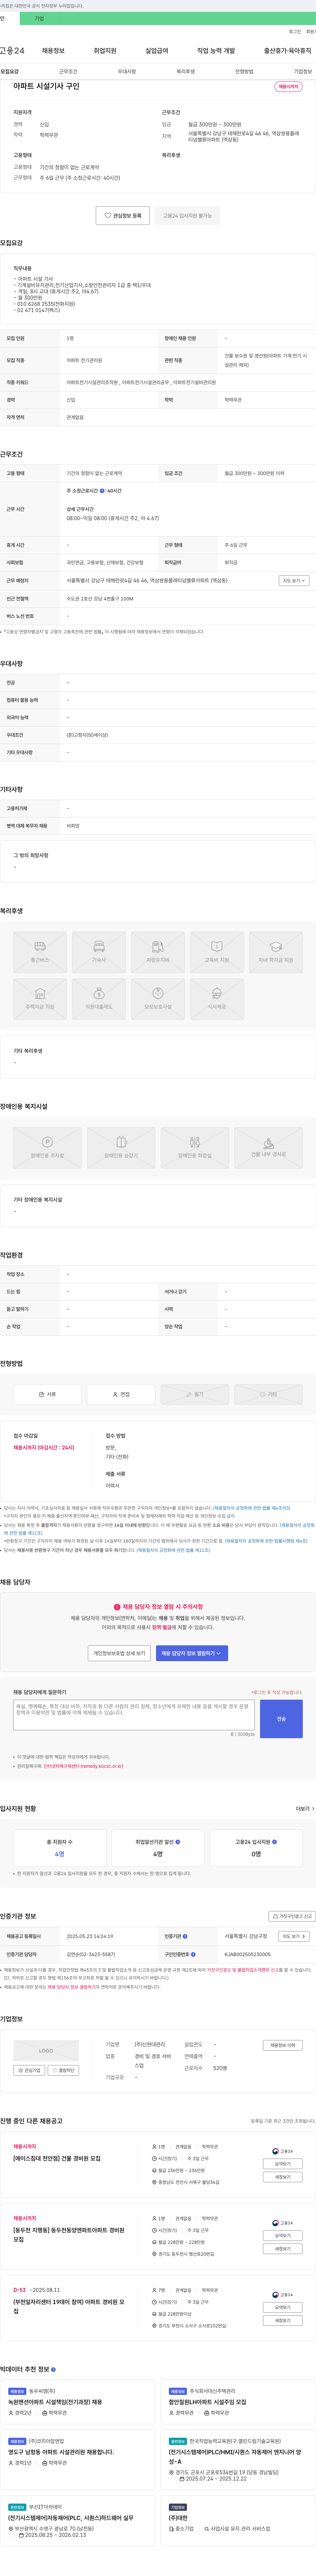Viewport: 316px width, 2576px height.
Task: Open the 고용24 logo home link
Action: click(x=12, y=51)
